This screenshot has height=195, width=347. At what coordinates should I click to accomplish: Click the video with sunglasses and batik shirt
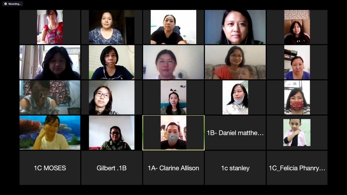[112, 133]
